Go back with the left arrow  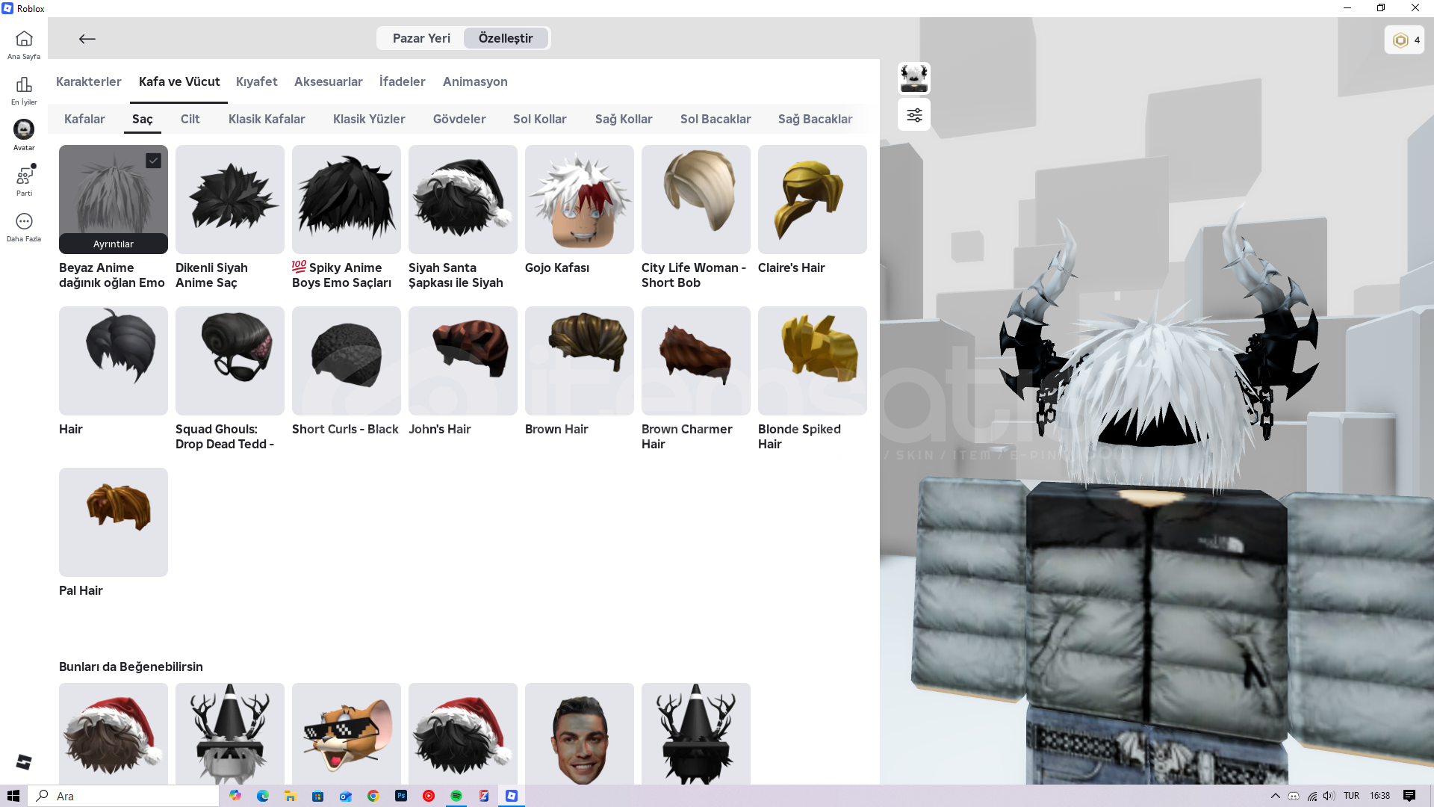[87, 39]
